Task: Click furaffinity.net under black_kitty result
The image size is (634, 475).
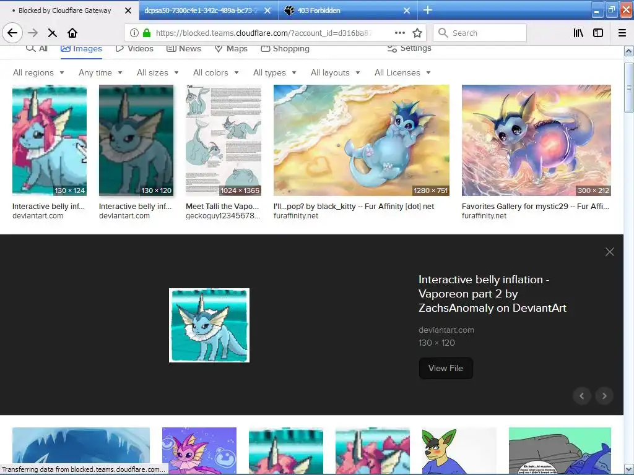Action: click(x=296, y=216)
